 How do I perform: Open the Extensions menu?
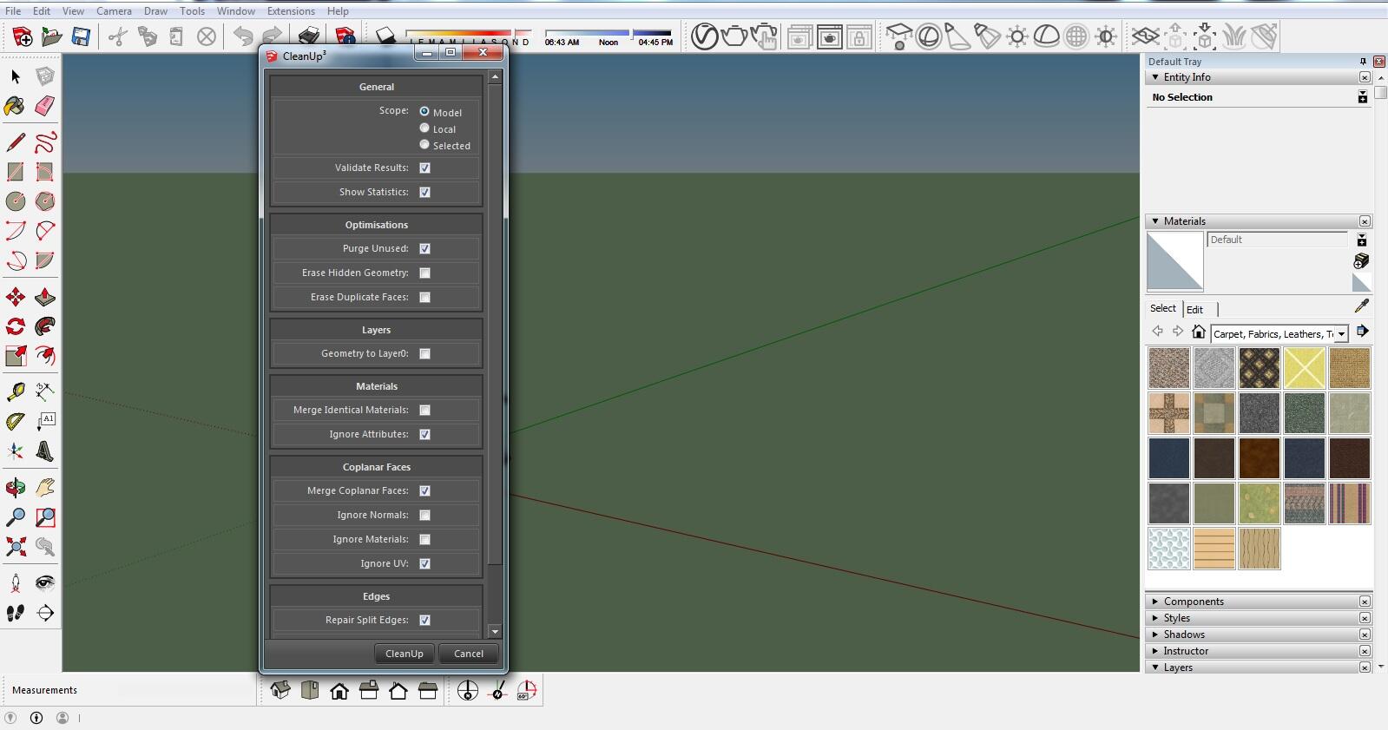(x=291, y=11)
